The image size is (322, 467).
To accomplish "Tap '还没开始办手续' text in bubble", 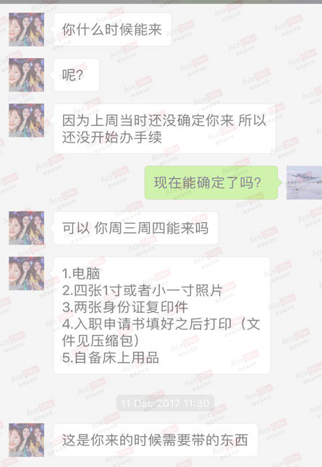I will (112, 138).
